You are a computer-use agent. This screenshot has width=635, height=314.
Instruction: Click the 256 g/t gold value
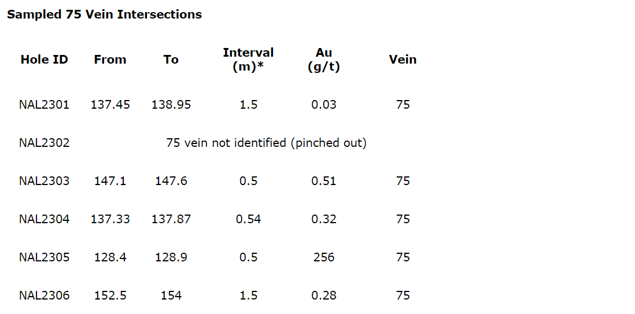[324, 257]
